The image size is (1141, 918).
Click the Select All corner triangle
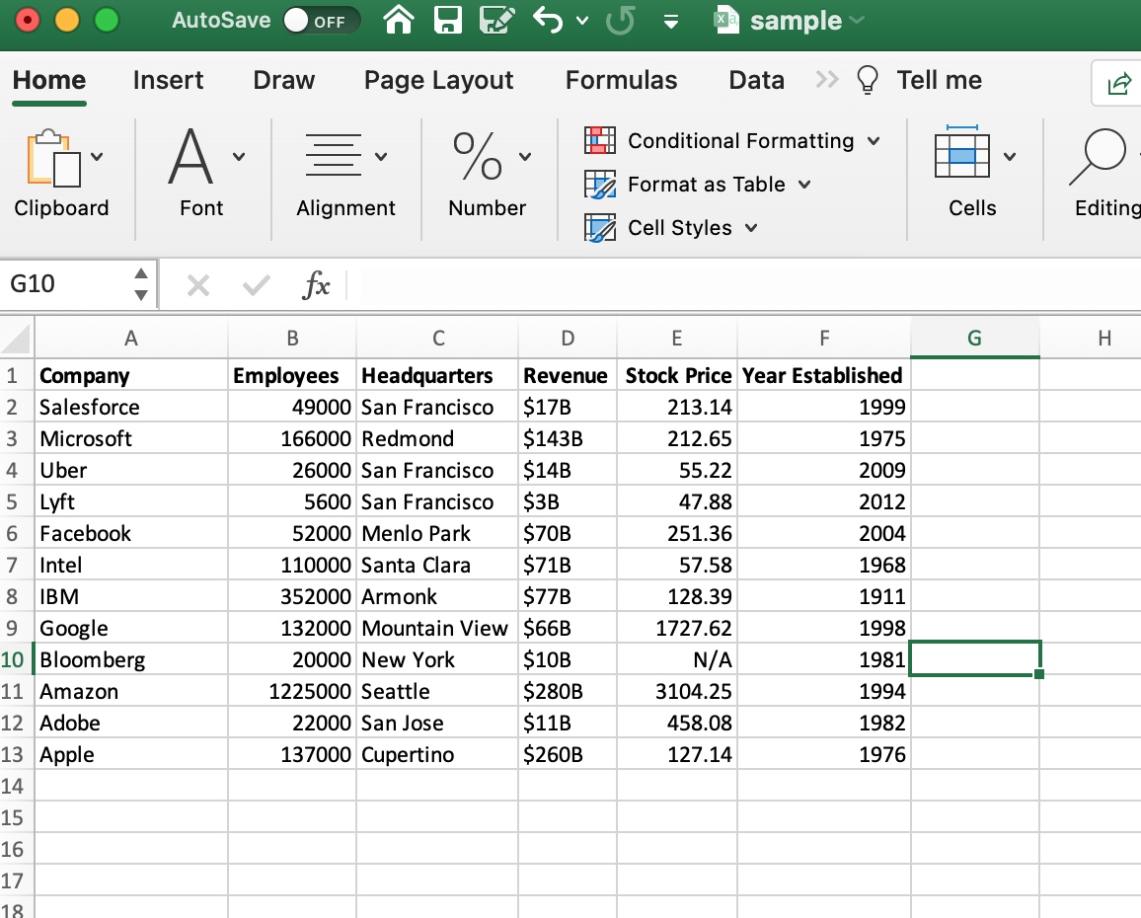point(17,339)
